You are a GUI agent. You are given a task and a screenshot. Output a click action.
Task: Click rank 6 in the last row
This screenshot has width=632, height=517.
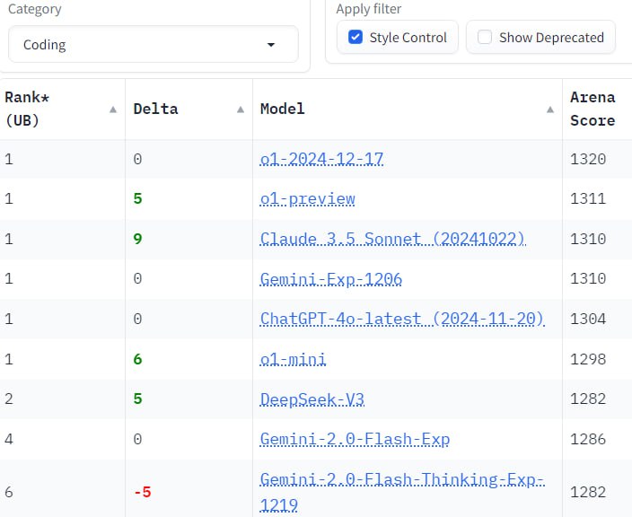9,492
